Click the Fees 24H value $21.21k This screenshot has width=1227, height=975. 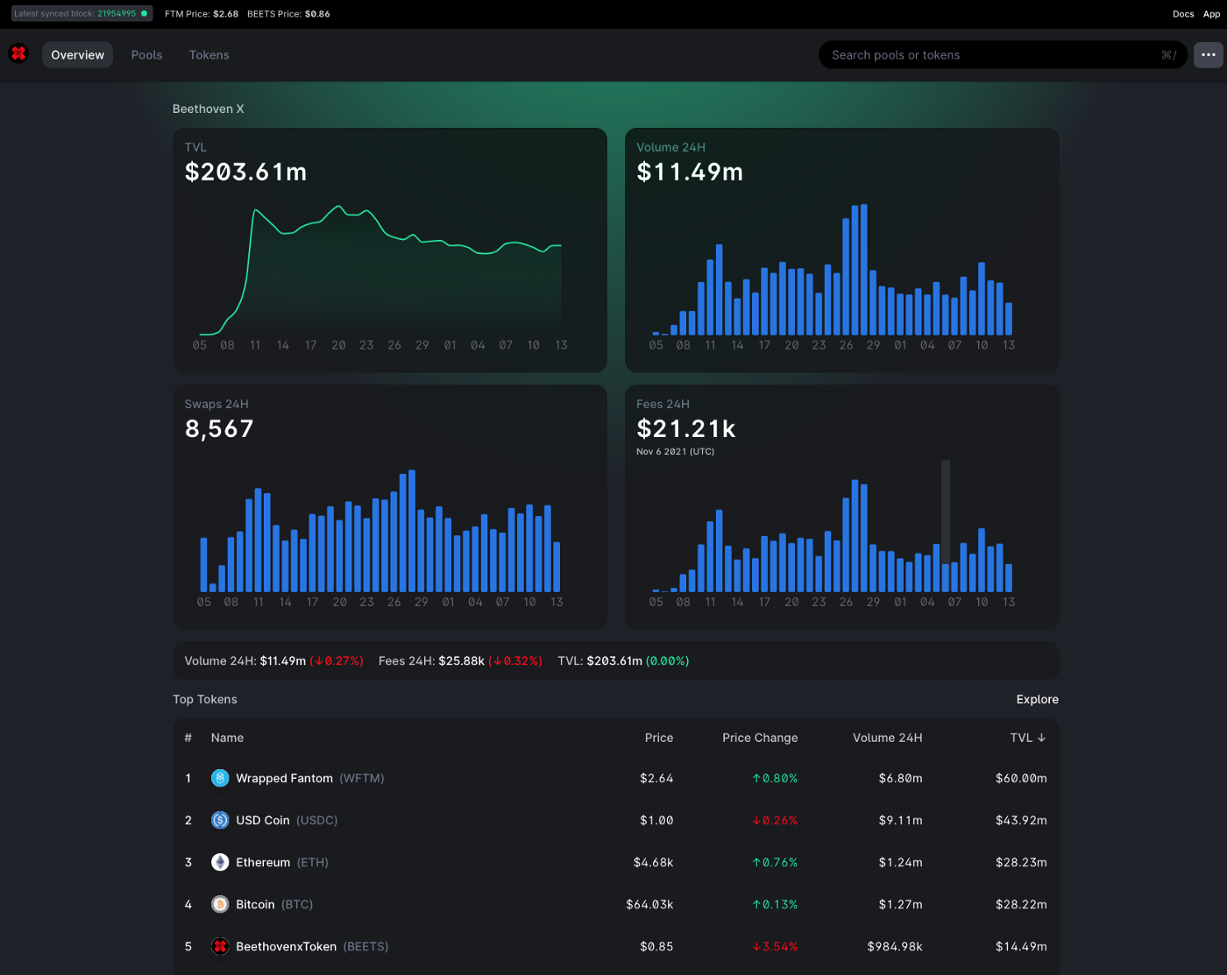pos(686,428)
